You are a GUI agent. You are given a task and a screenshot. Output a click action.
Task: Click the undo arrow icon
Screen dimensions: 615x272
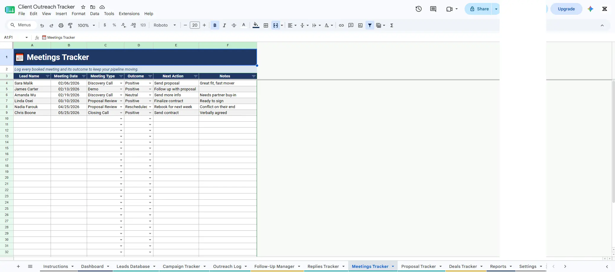pos(42,25)
